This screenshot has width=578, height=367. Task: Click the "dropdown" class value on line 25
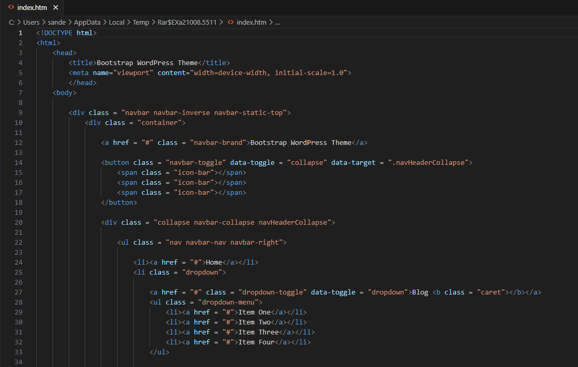point(202,272)
